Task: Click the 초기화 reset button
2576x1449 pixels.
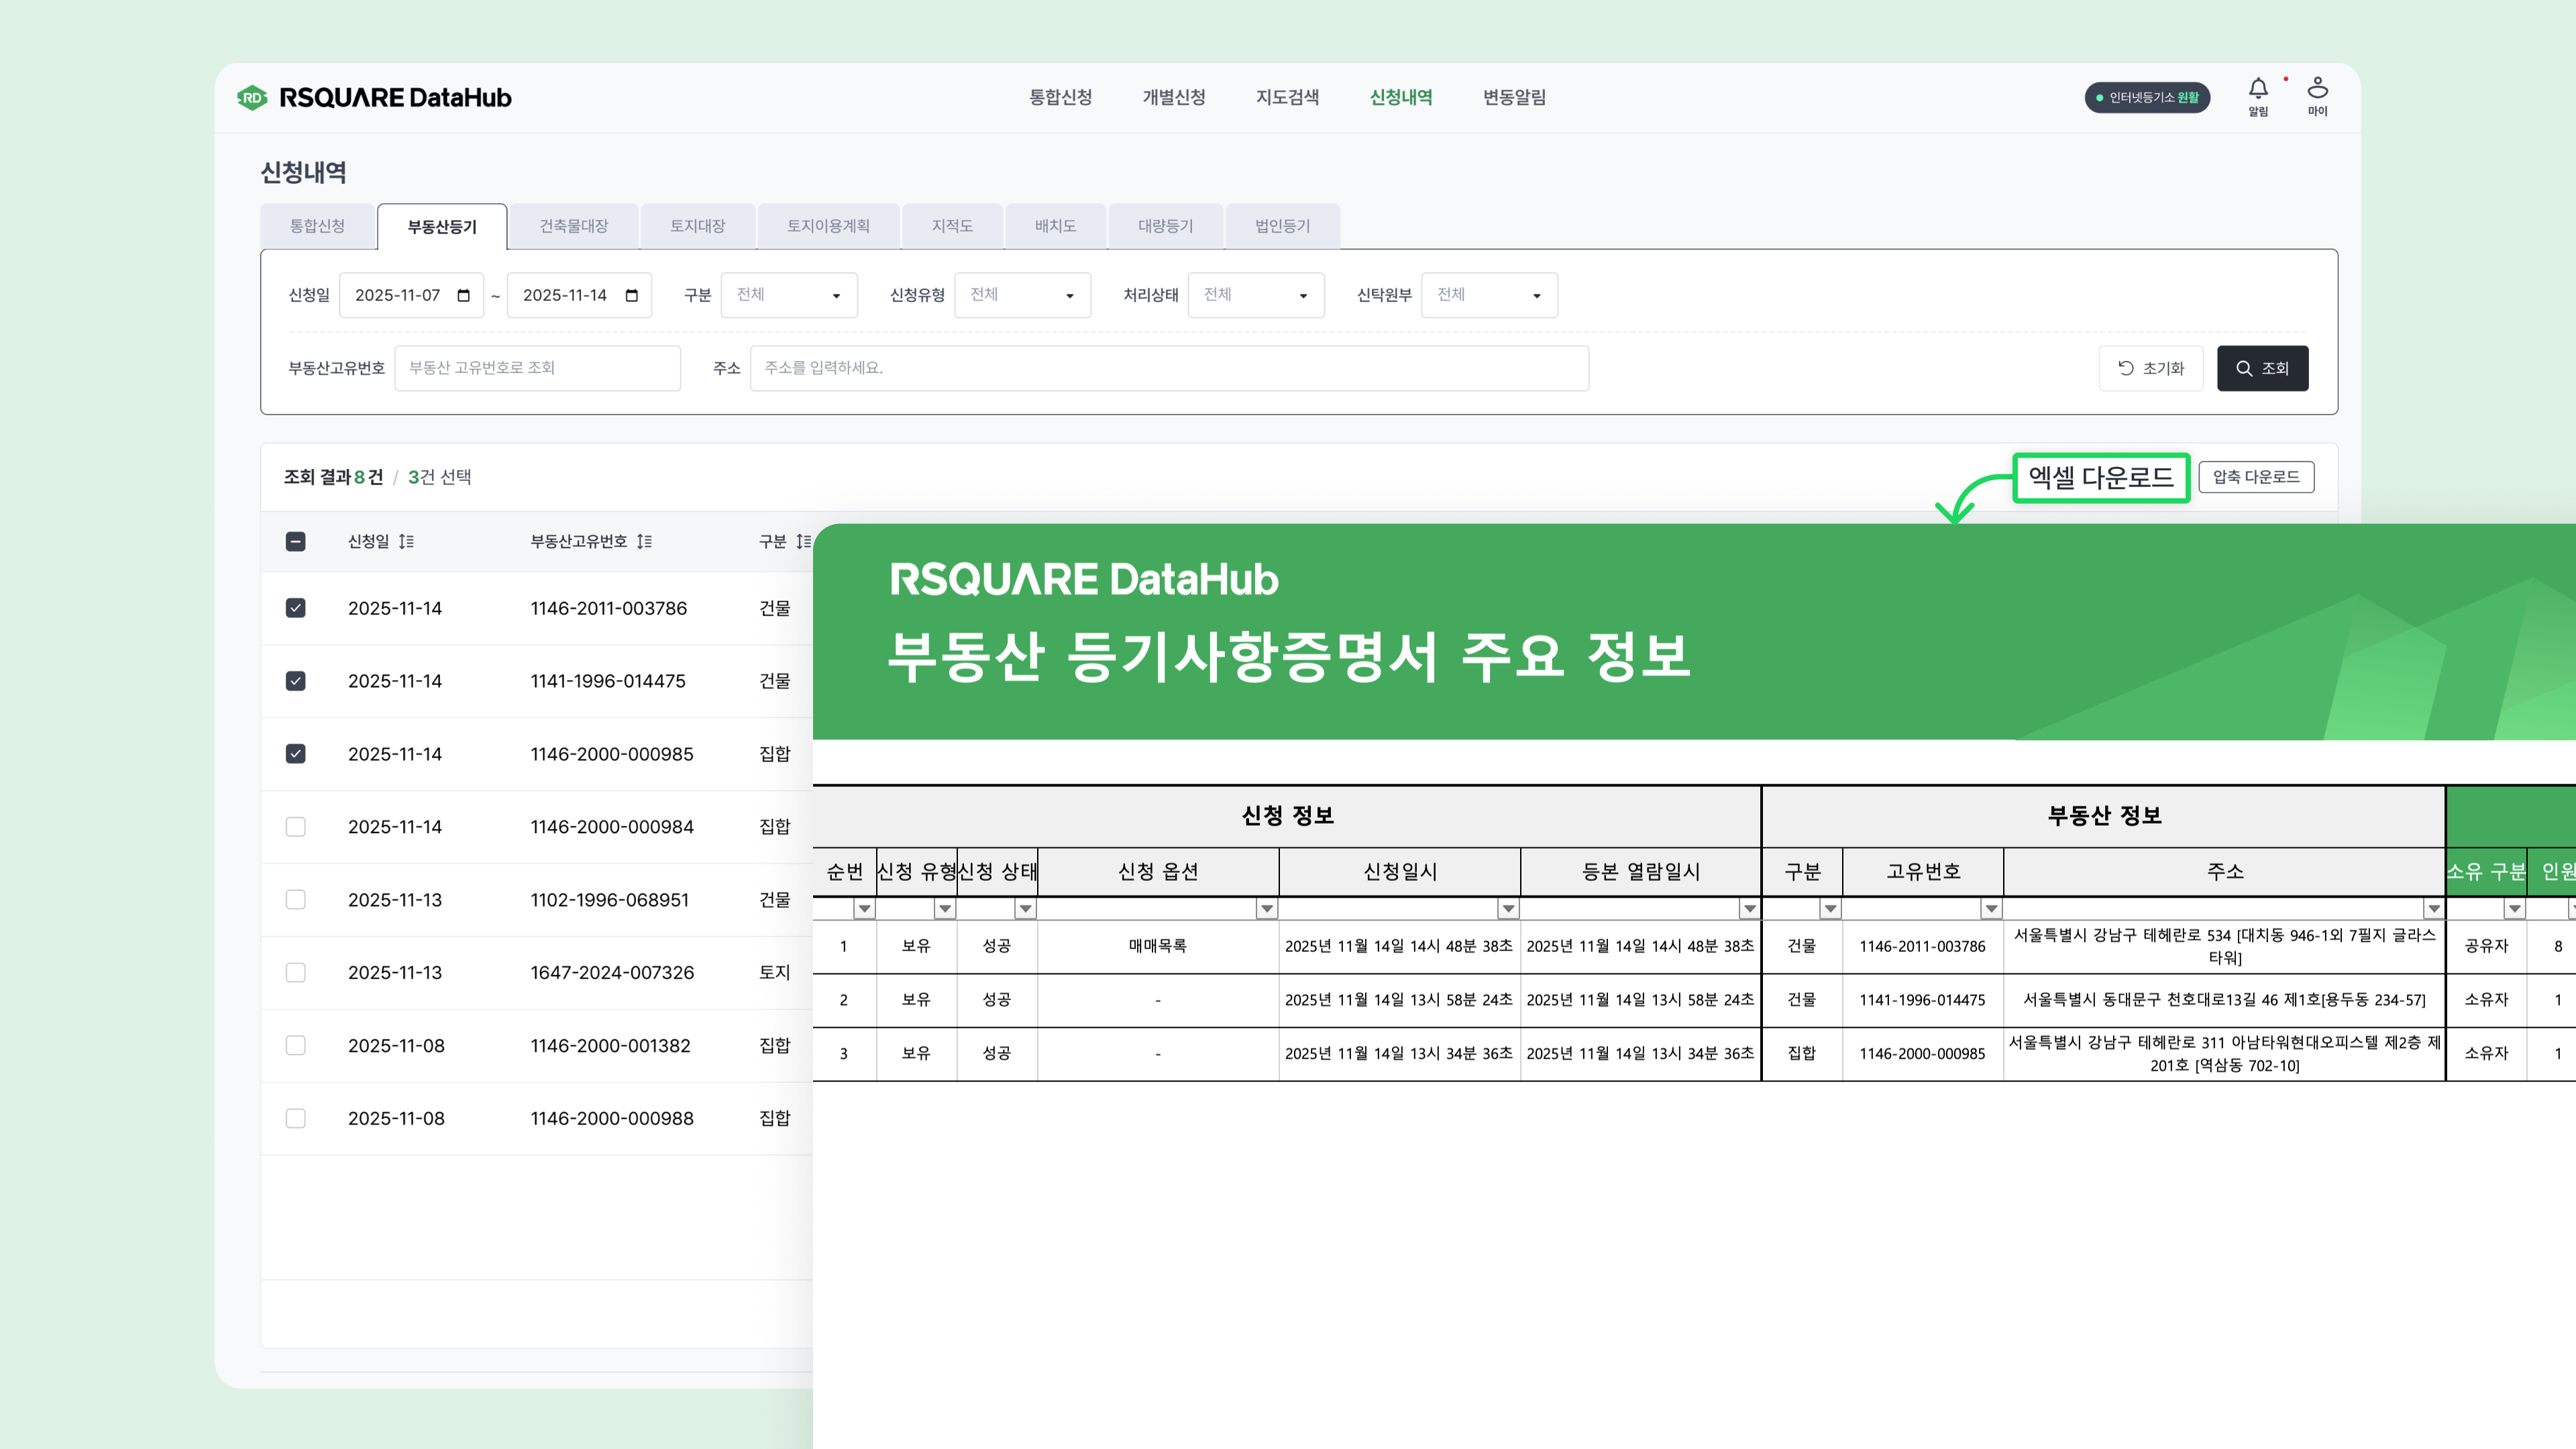Action: [x=2150, y=369]
